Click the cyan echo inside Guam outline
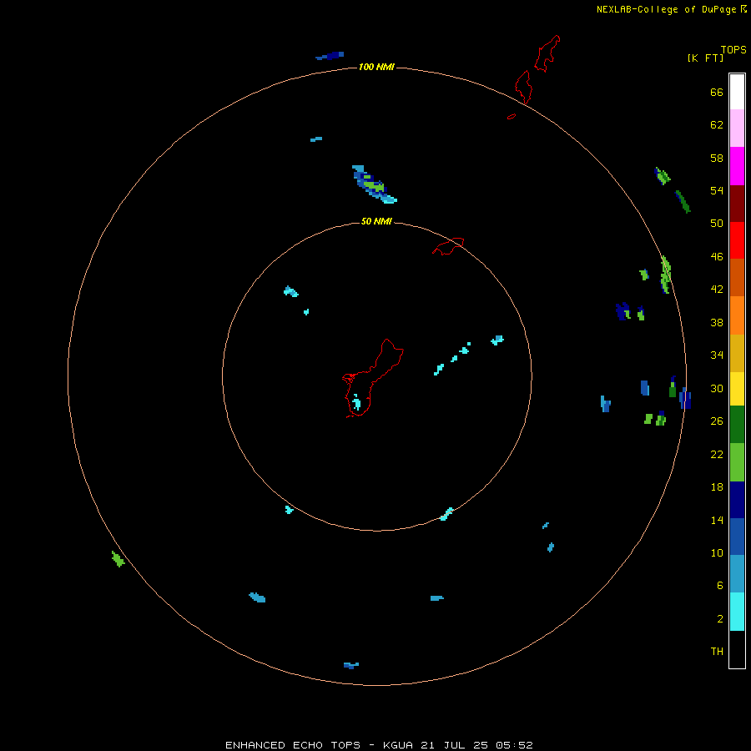Viewport: 751px width, 751px height. tap(356, 402)
